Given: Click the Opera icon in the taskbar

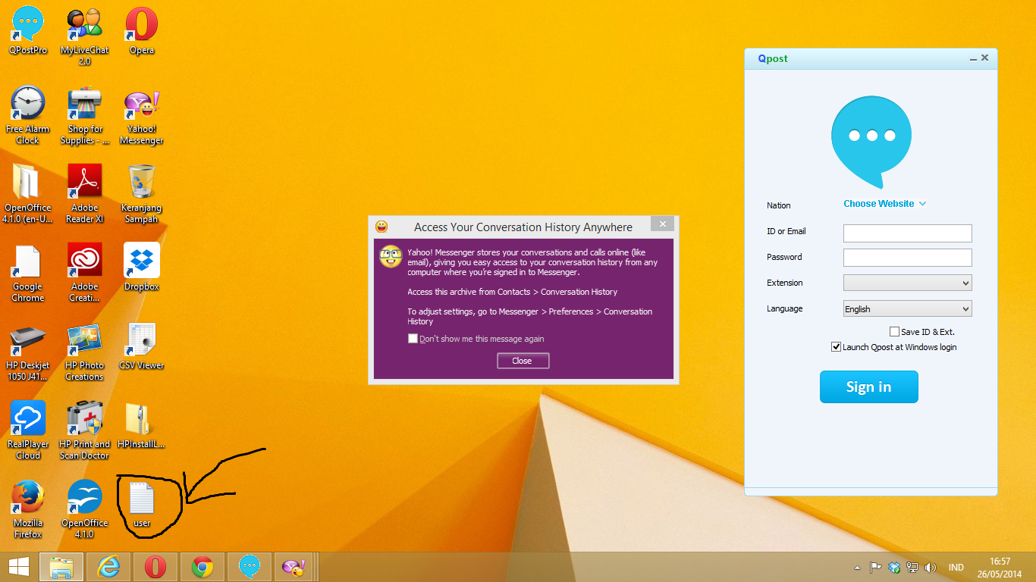Looking at the screenshot, I should tap(155, 567).
